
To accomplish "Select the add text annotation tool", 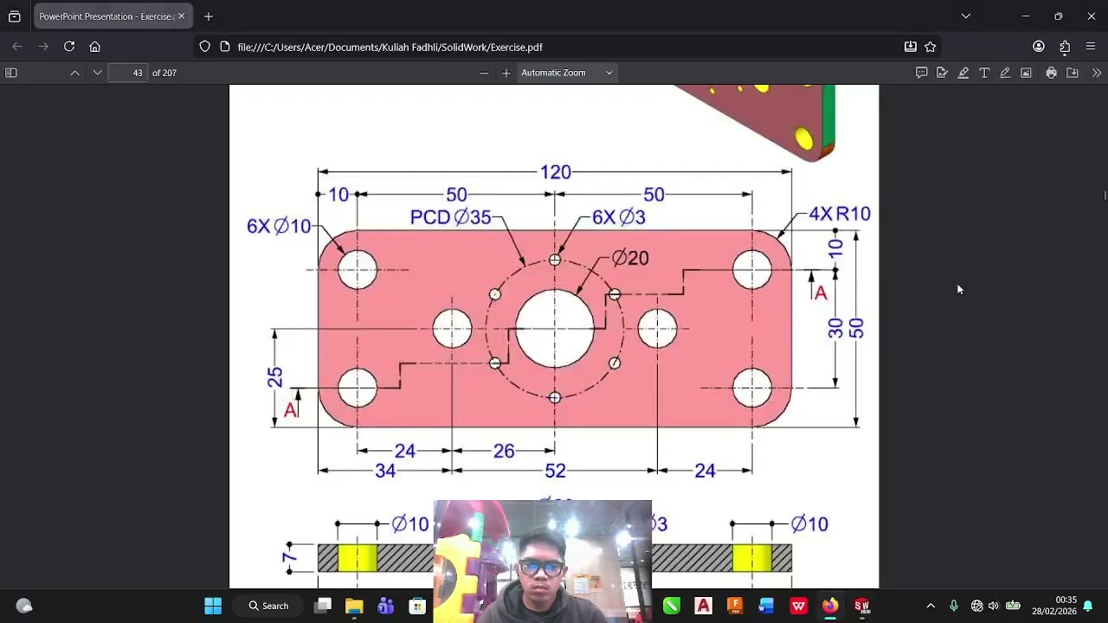I will pyautogui.click(x=984, y=73).
